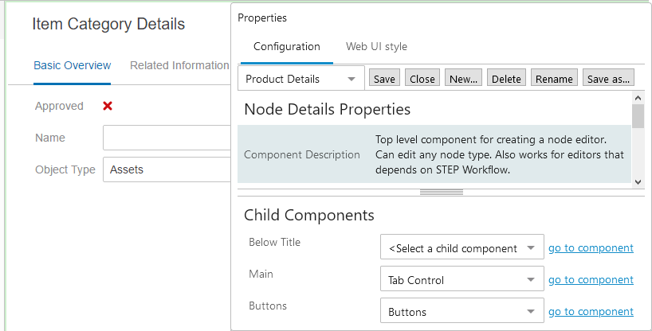Image resolution: width=652 pixels, height=331 pixels.
Task: Follow go to component link for Main
Action: (591, 280)
